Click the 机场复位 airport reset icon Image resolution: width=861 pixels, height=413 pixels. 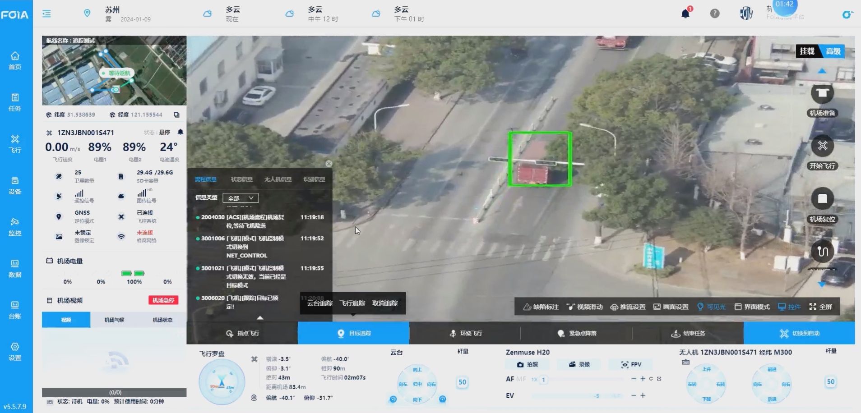(822, 198)
